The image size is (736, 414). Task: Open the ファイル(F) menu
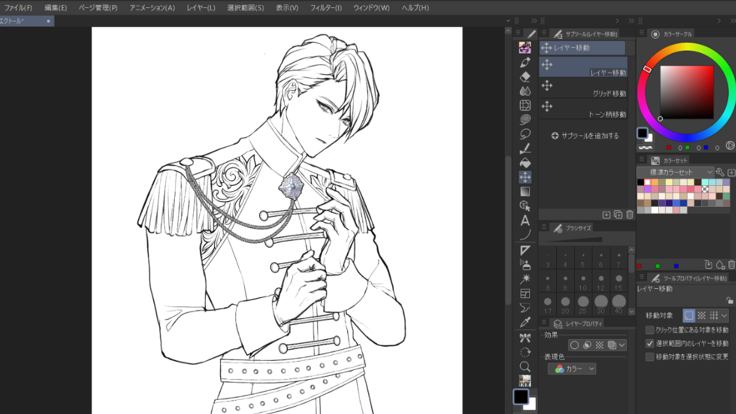pyautogui.click(x=18, y=8)
